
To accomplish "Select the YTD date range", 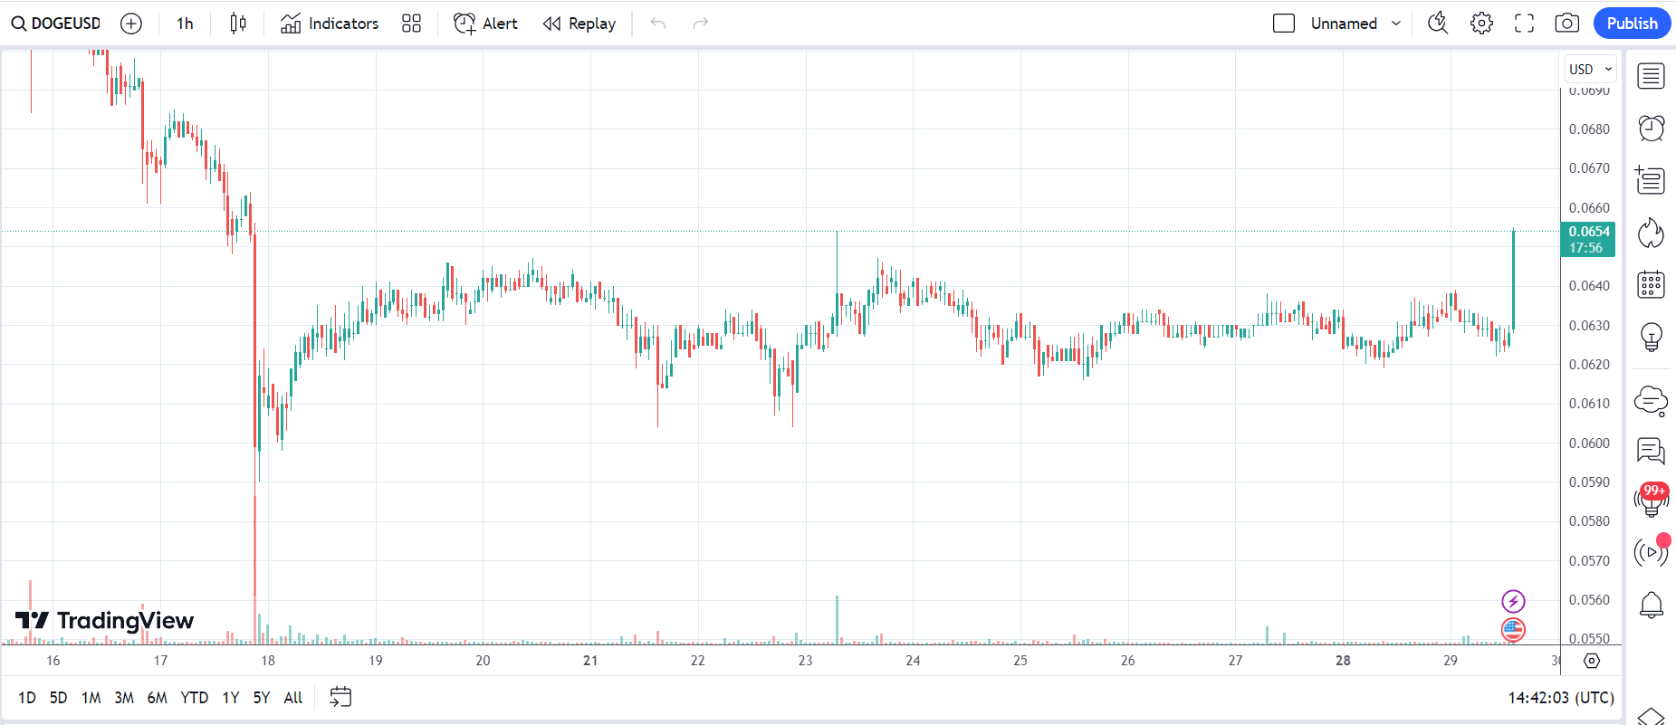I will [194, 698].
